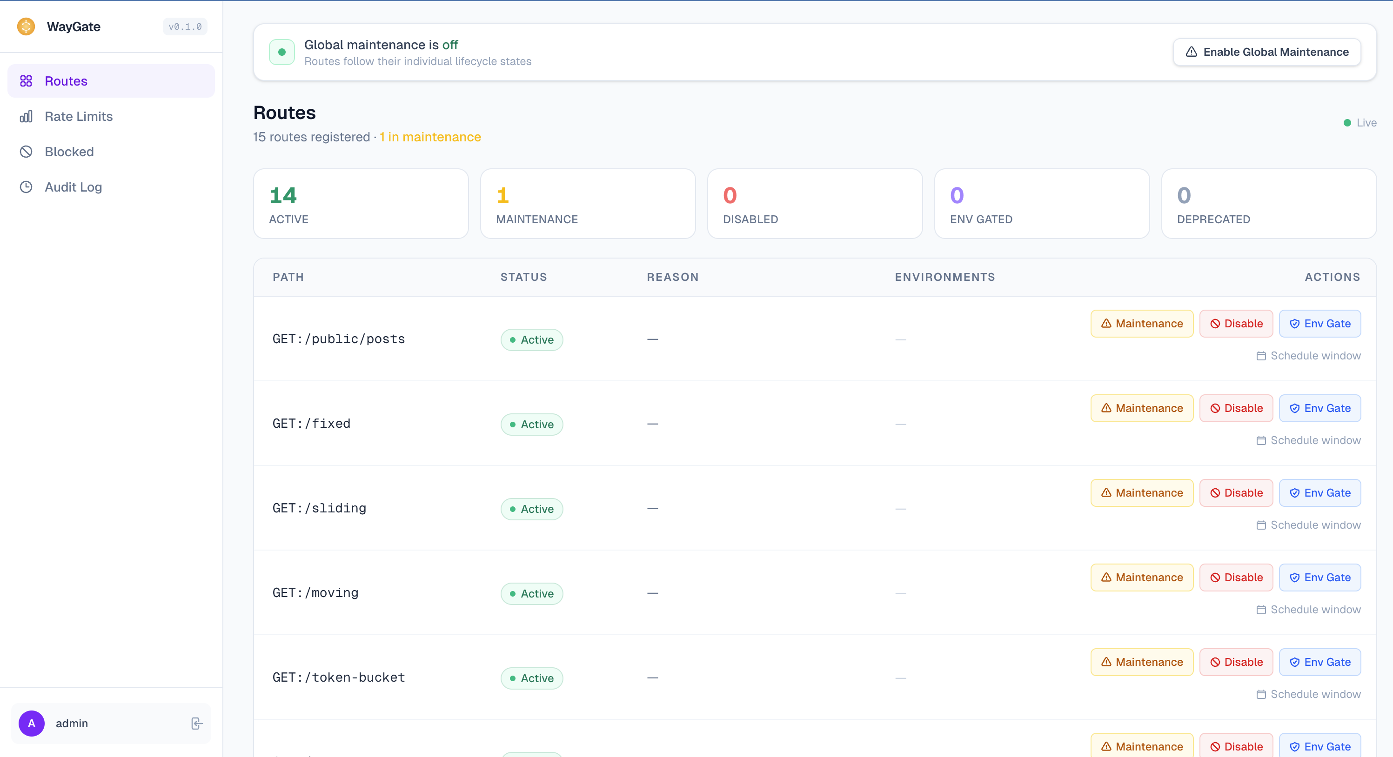Click the 1 in maintenance text
The width and height of the screenshot is (1393, 757).
click(x=430, y=137)
